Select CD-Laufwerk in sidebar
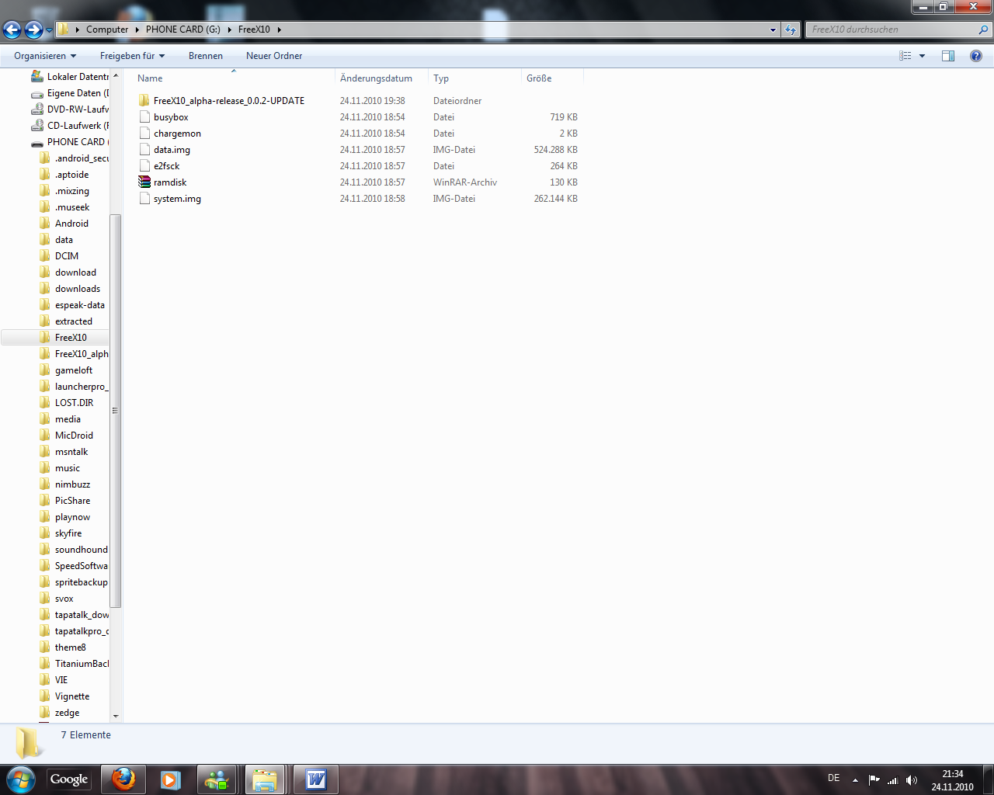 [x=70, y=126]
